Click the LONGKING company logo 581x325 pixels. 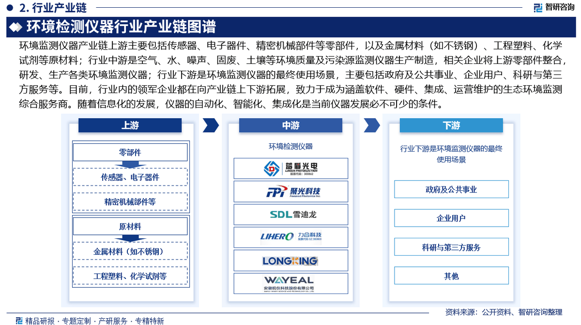click(290, 261)
